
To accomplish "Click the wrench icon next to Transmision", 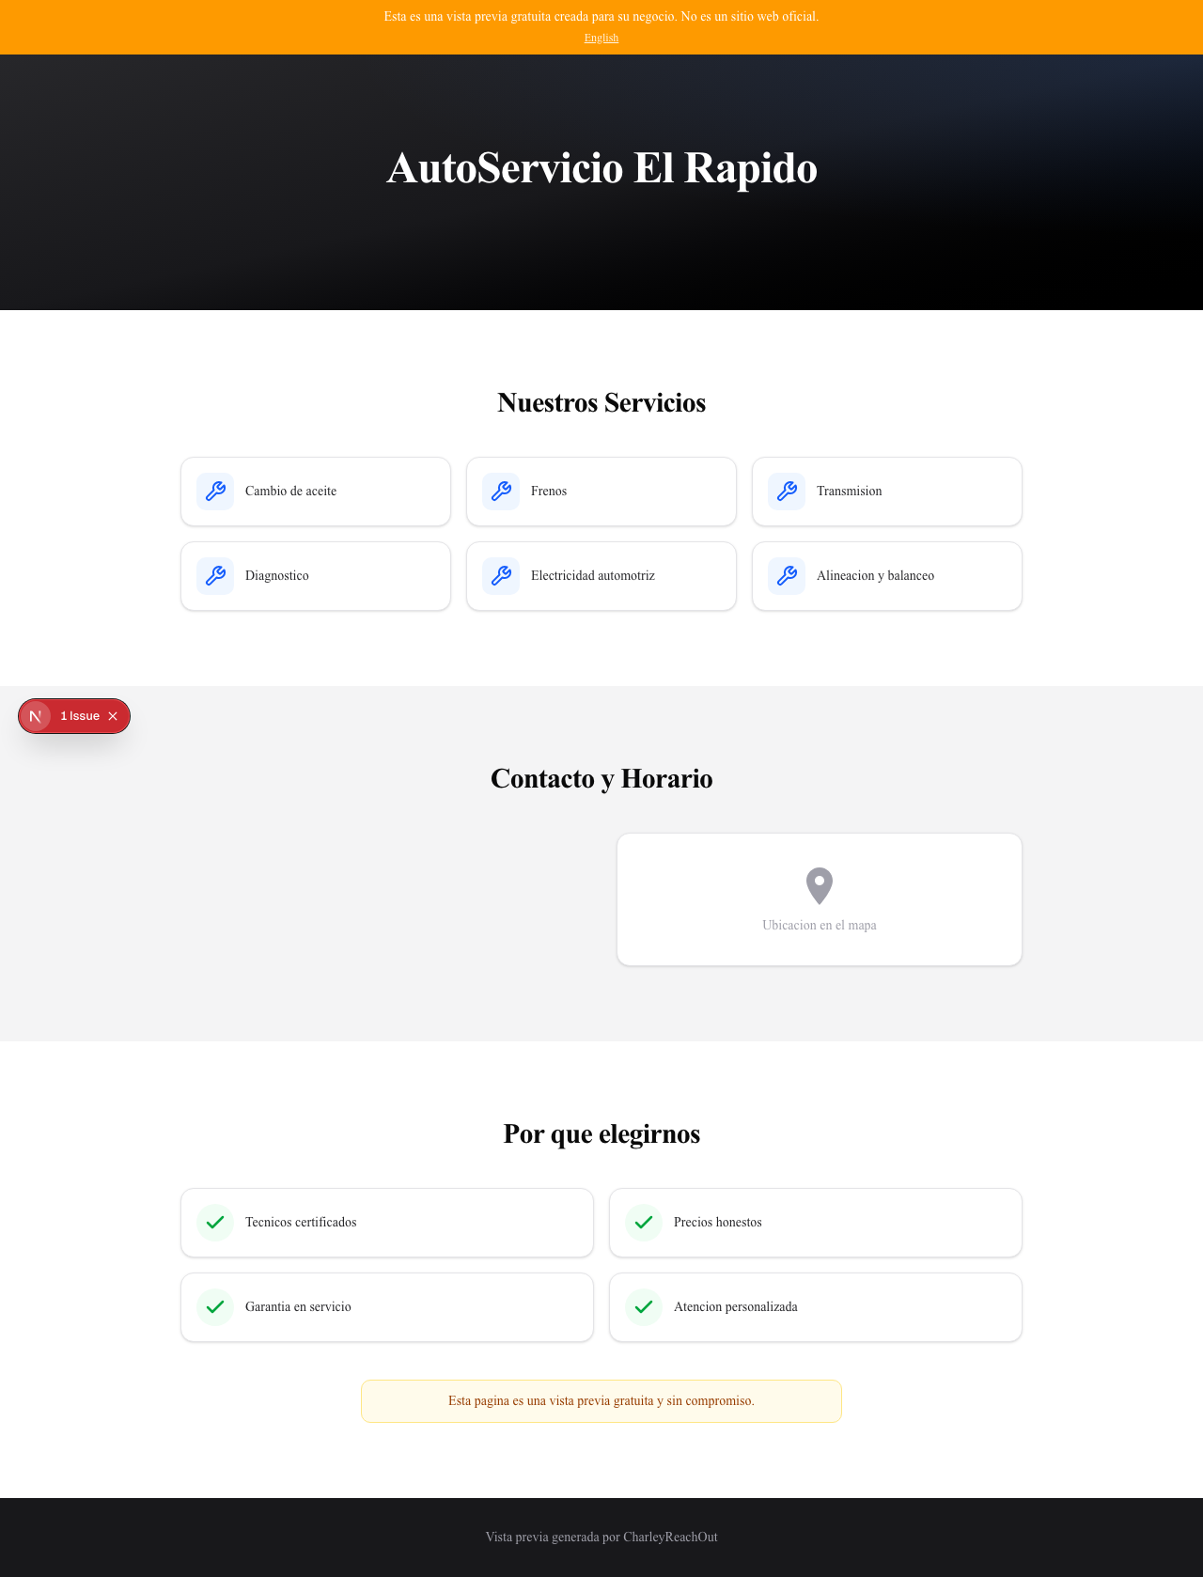I will 787,492.
